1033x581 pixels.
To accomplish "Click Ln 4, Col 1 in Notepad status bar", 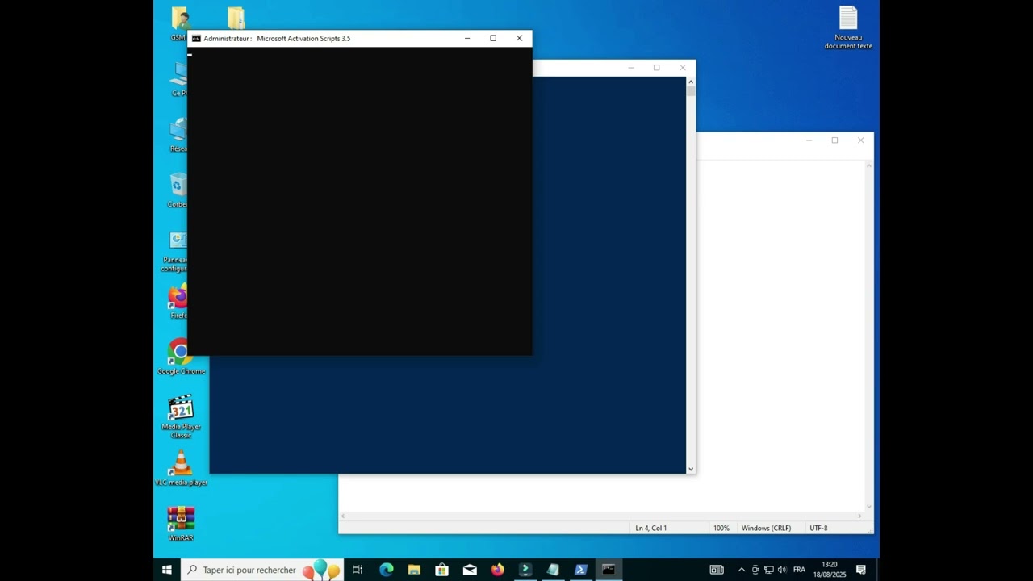I will click(x=650, y=528).
